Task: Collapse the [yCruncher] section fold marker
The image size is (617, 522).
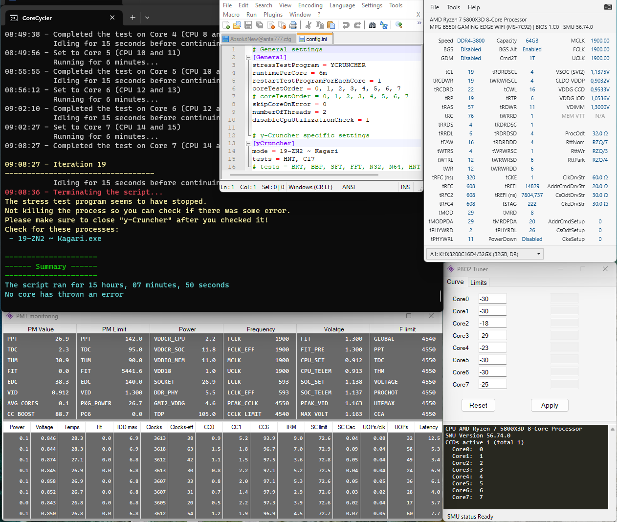Action: [248, 144]
